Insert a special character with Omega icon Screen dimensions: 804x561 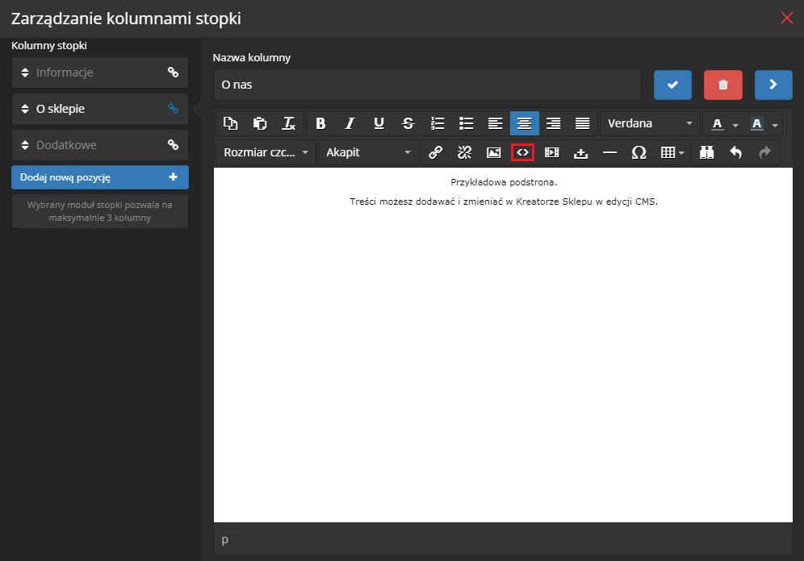coord(639,152)
